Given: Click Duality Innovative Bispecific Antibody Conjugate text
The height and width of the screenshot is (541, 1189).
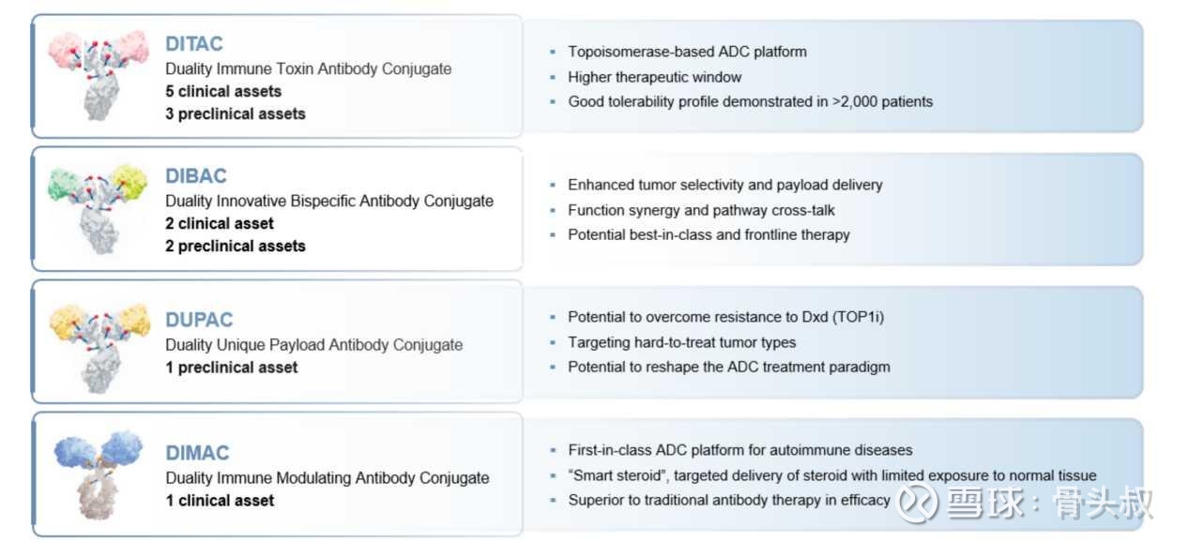Looking at the screenshot, I should (329, 201).
